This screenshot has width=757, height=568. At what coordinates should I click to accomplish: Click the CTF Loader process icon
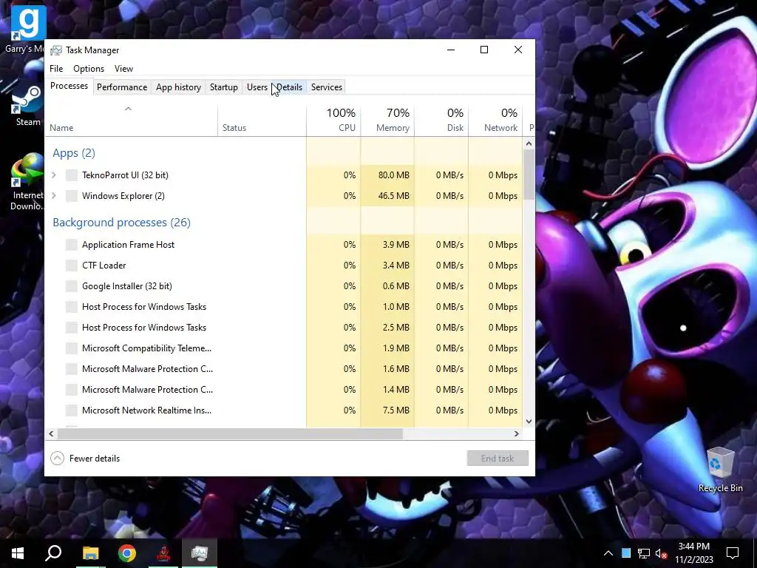(72, 266)
